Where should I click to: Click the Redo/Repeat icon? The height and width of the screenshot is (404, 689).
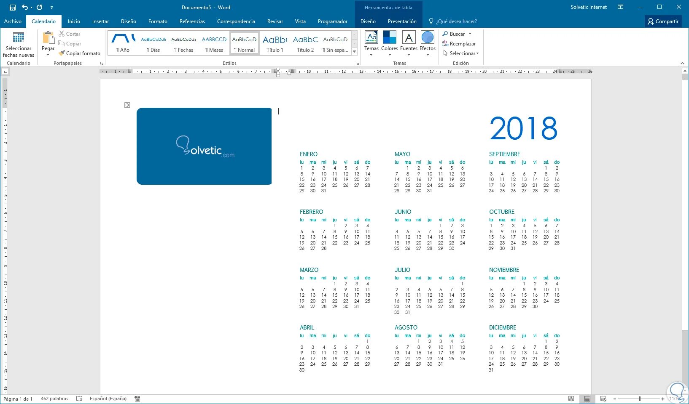(40, 7)
